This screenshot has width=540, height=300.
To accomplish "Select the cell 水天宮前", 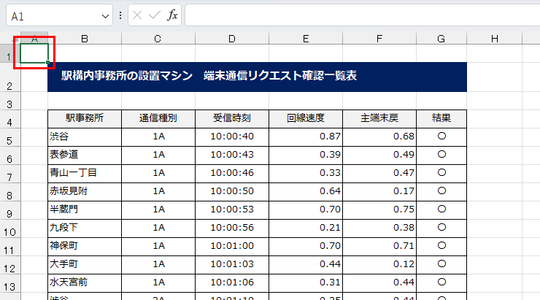I will point(85,282).
